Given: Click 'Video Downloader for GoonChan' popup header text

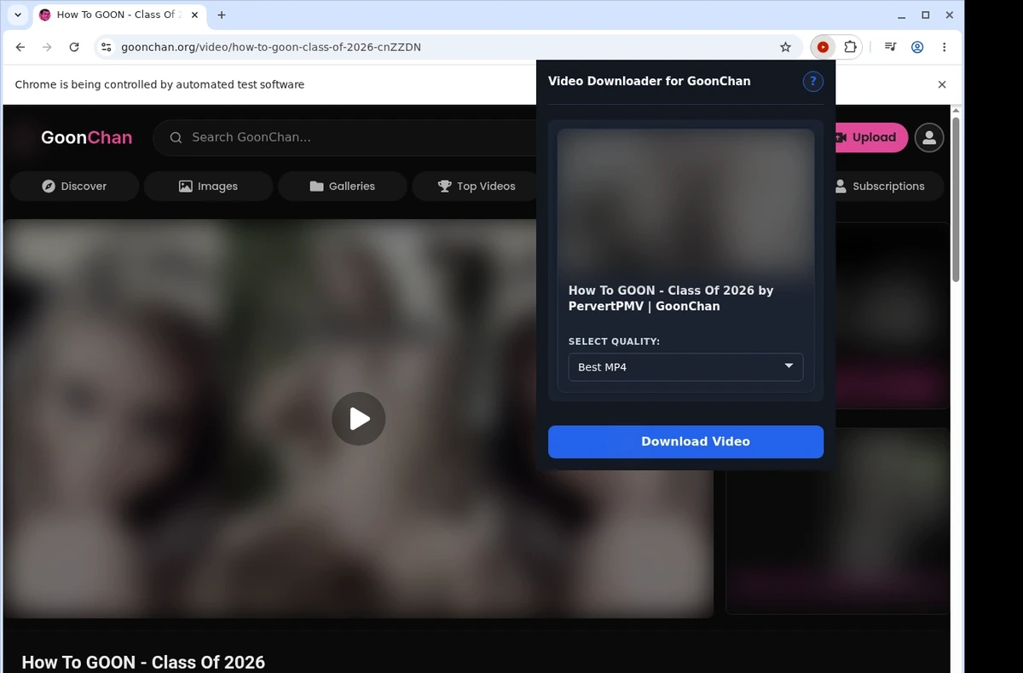Looking at the screenshot, I should (649, 81).
